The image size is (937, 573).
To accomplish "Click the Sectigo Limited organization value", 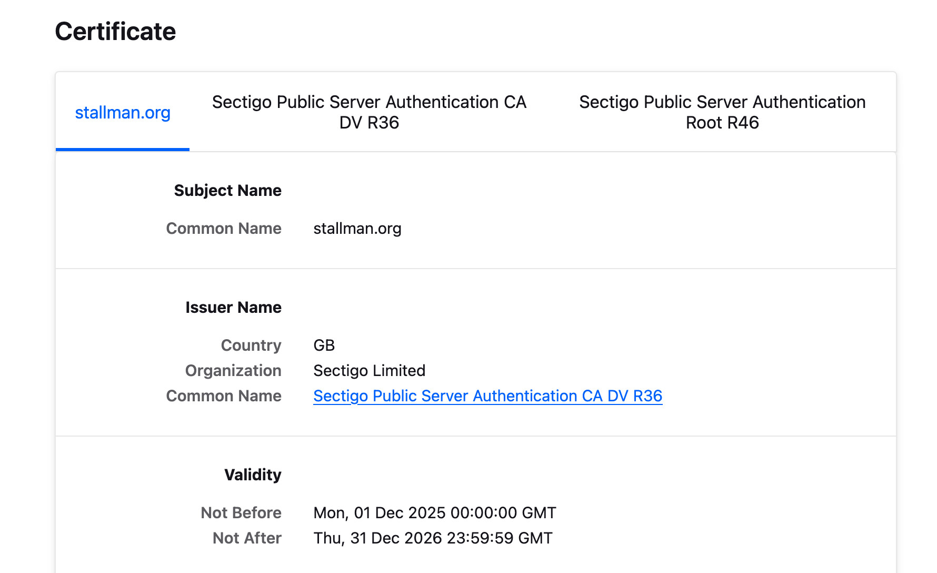I will point(369,370).
